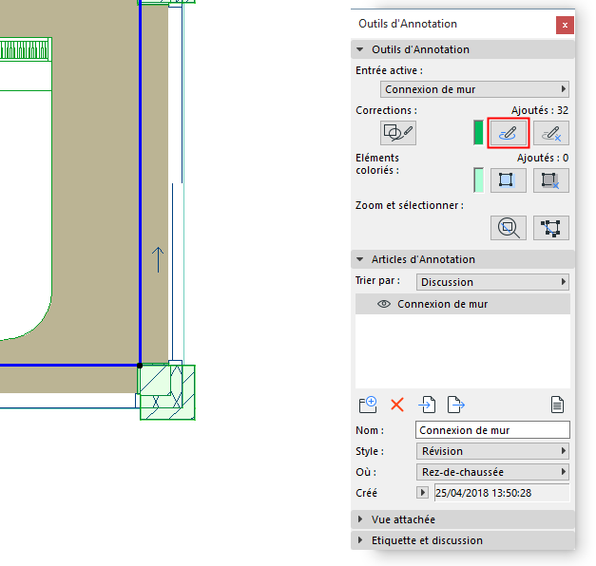
Task: Click the correction tool settings icon
Action: [x=398, y=133]
